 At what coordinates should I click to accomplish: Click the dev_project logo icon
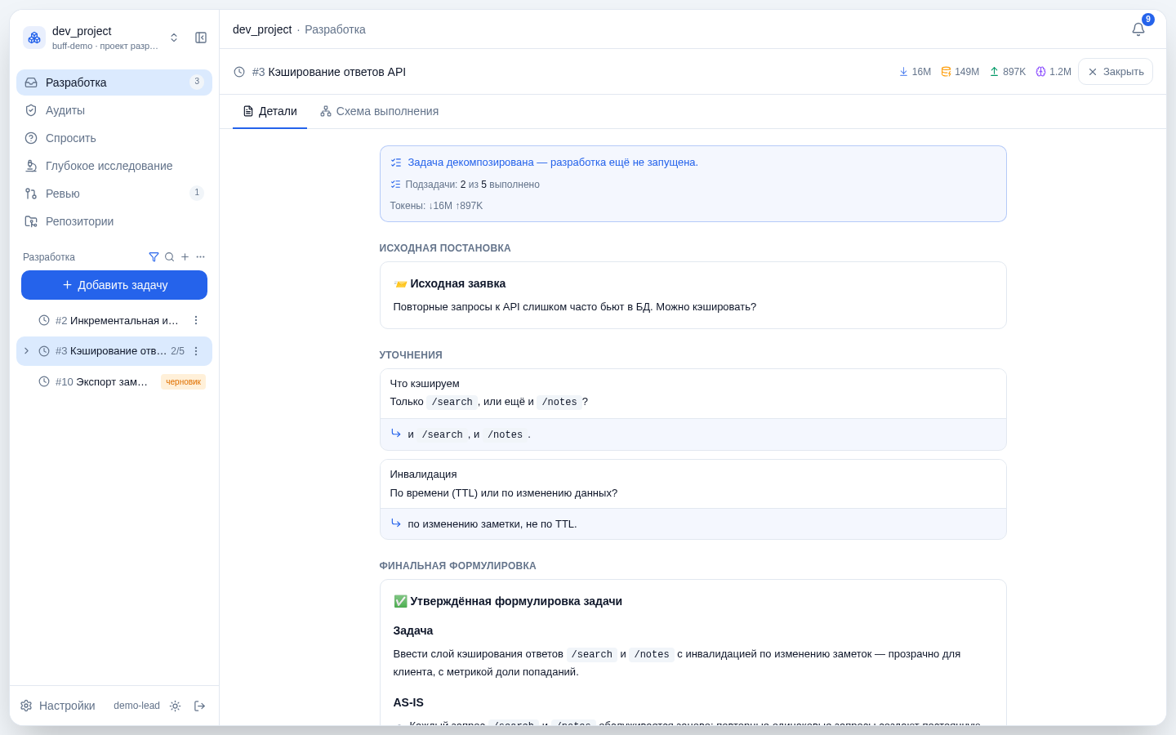pos(34,38)
